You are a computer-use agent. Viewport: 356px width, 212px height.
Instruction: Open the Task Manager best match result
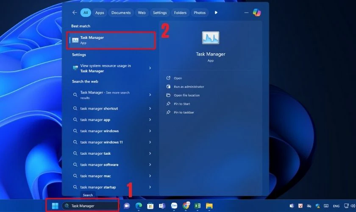111,40
